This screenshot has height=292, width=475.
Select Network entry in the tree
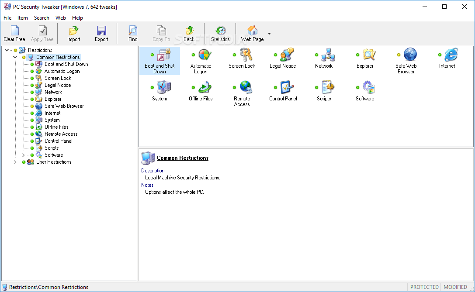(x=53, y=92)
